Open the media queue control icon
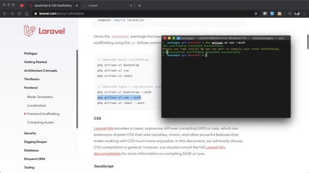 (x=289, y=13)
